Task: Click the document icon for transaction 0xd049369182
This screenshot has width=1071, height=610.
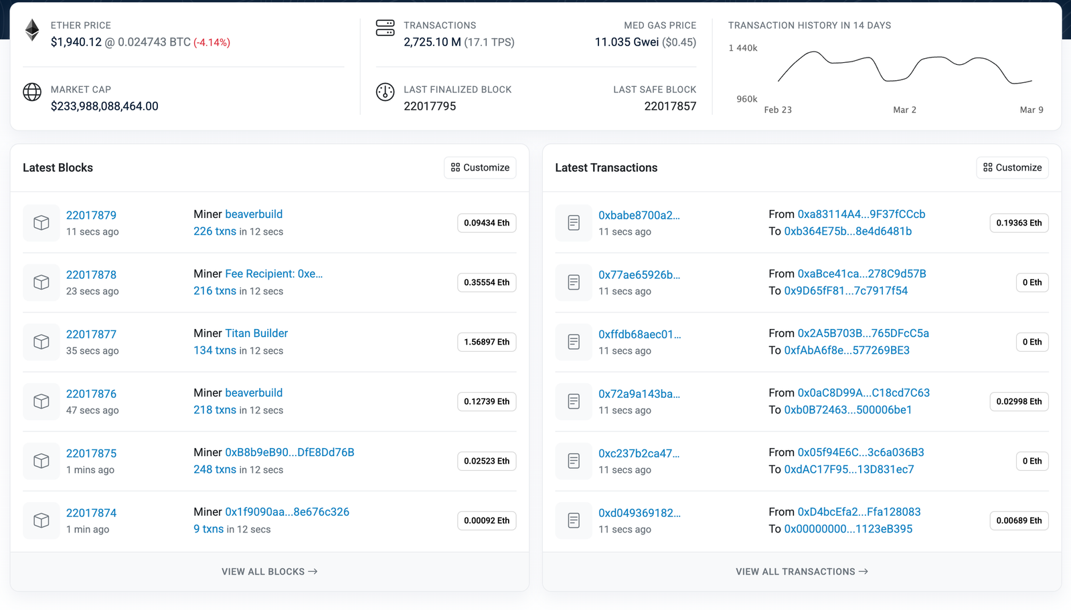Action: coord(574,520)
